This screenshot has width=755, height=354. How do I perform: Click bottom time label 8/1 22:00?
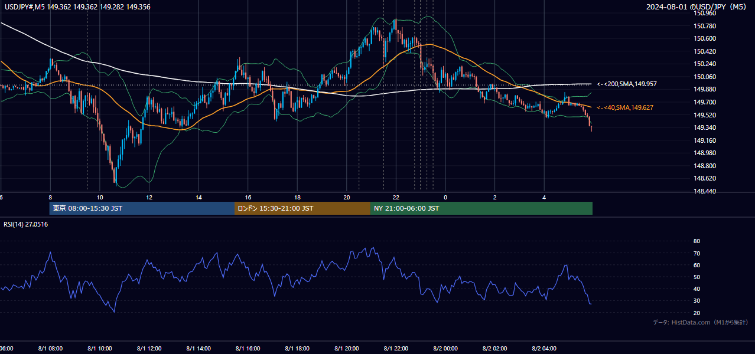coord(396,349)
